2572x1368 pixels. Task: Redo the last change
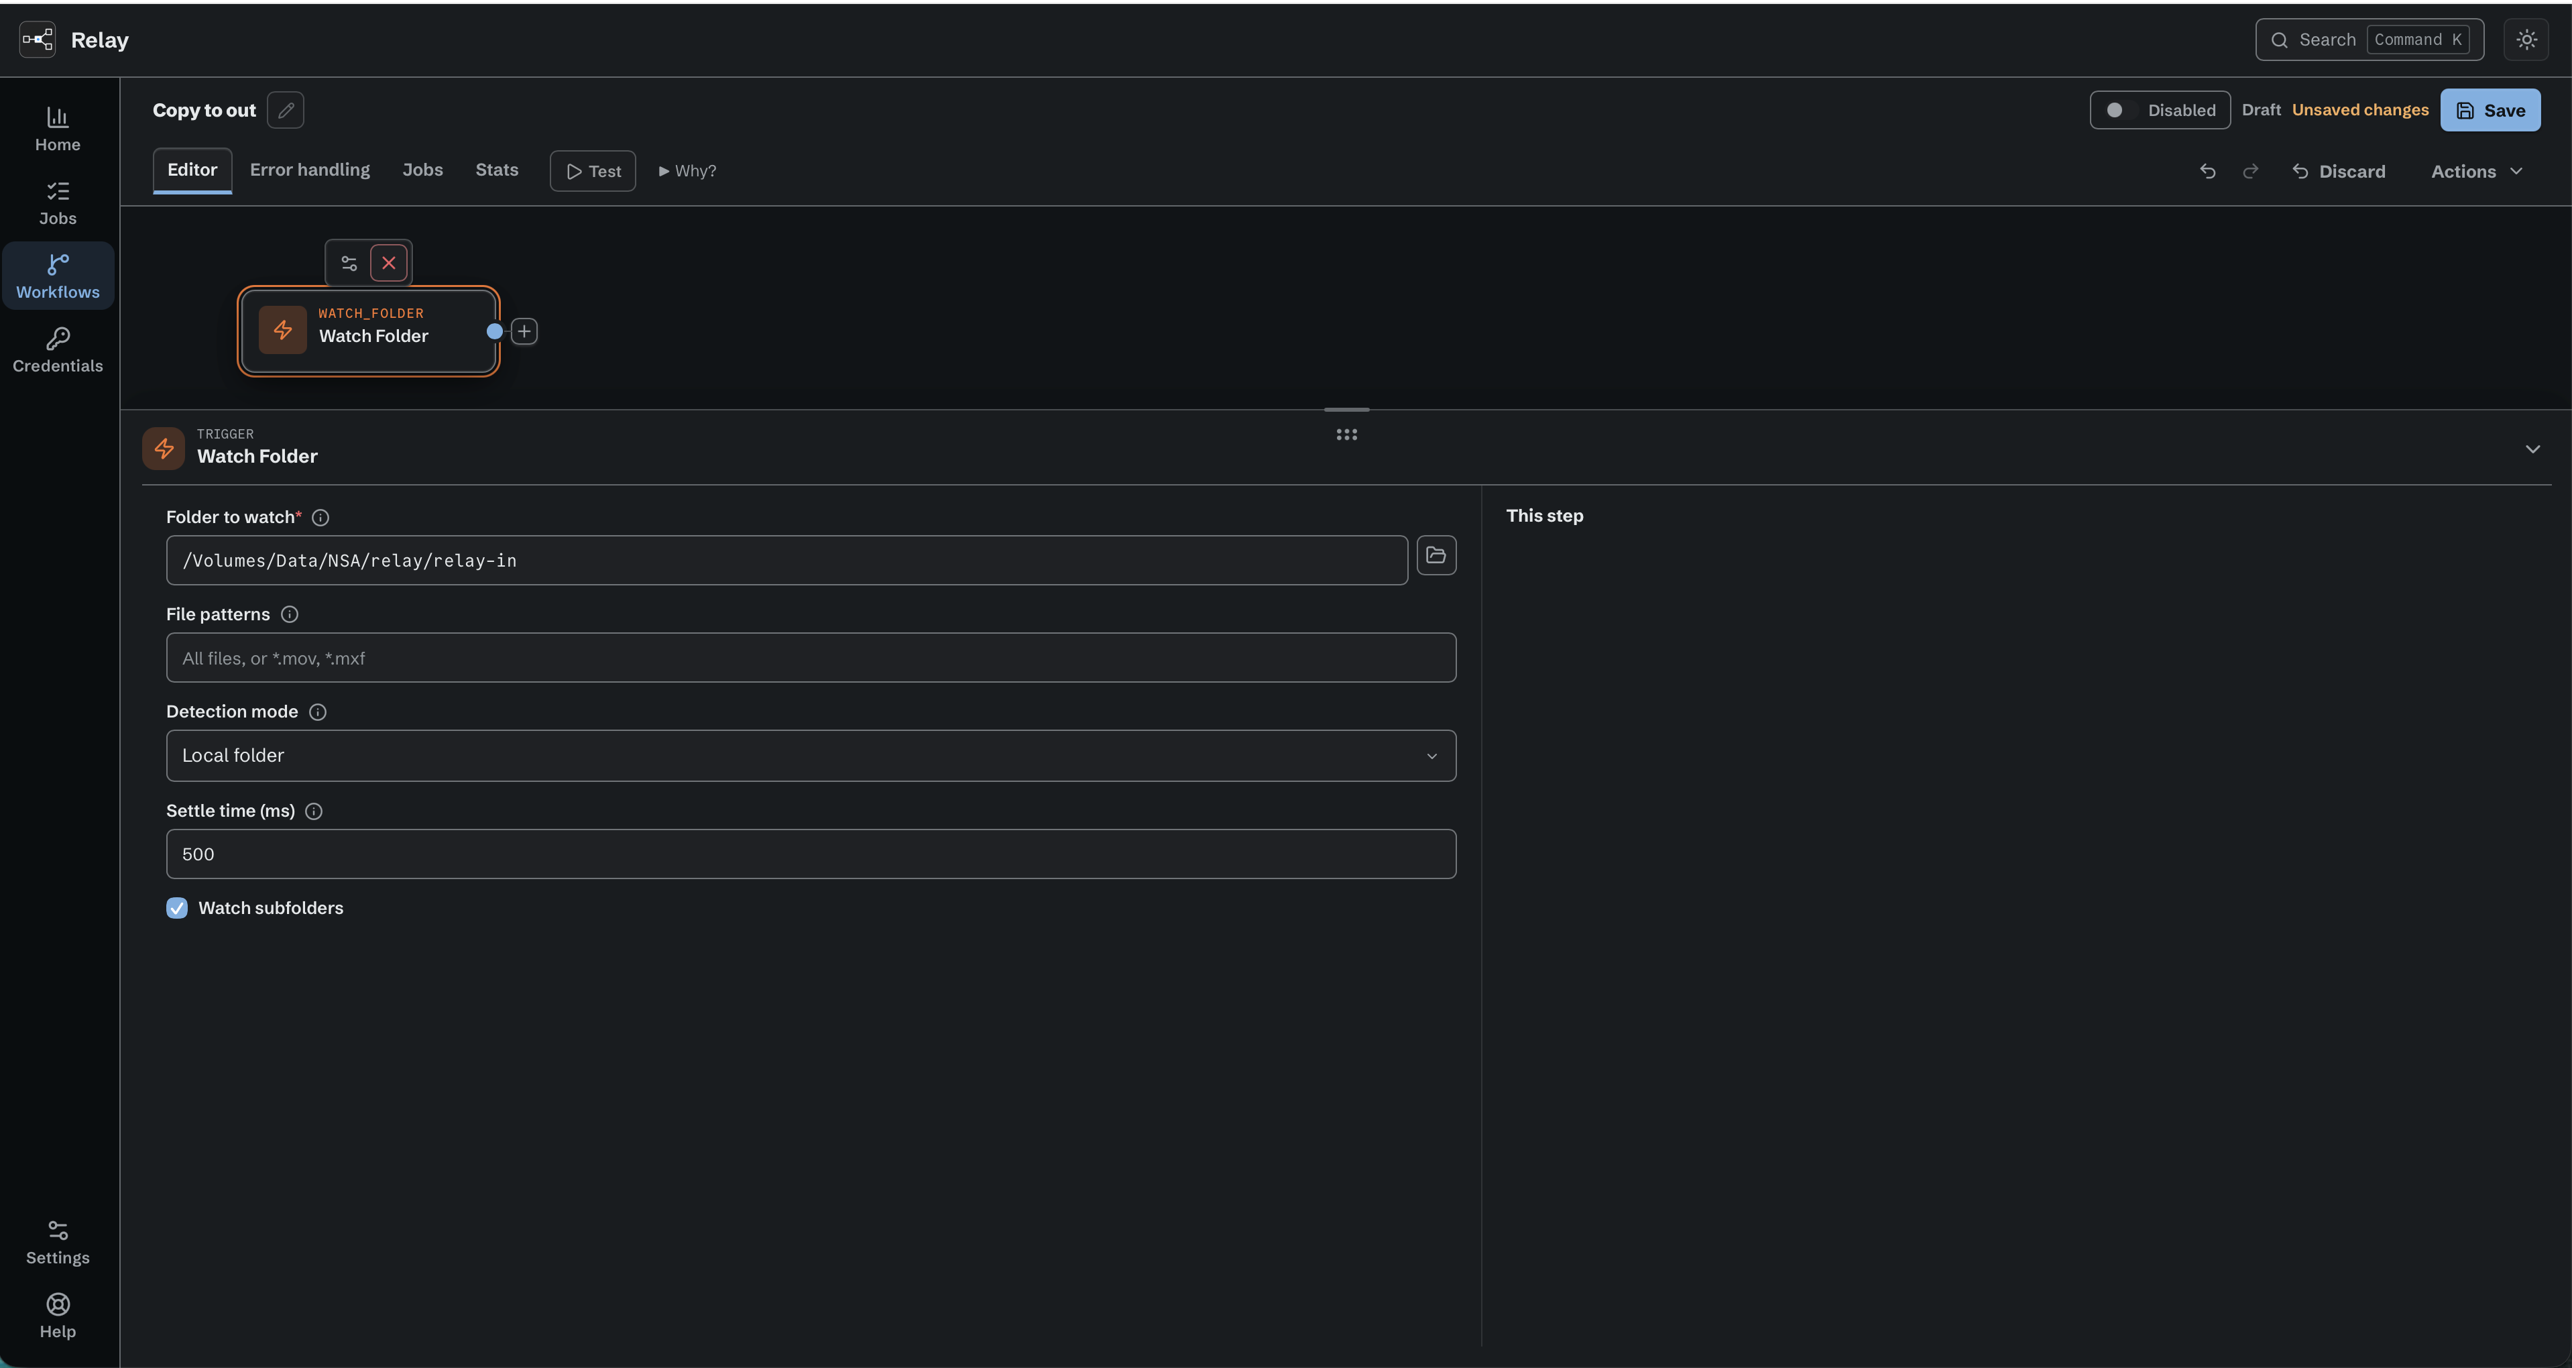pos(2250,172)
